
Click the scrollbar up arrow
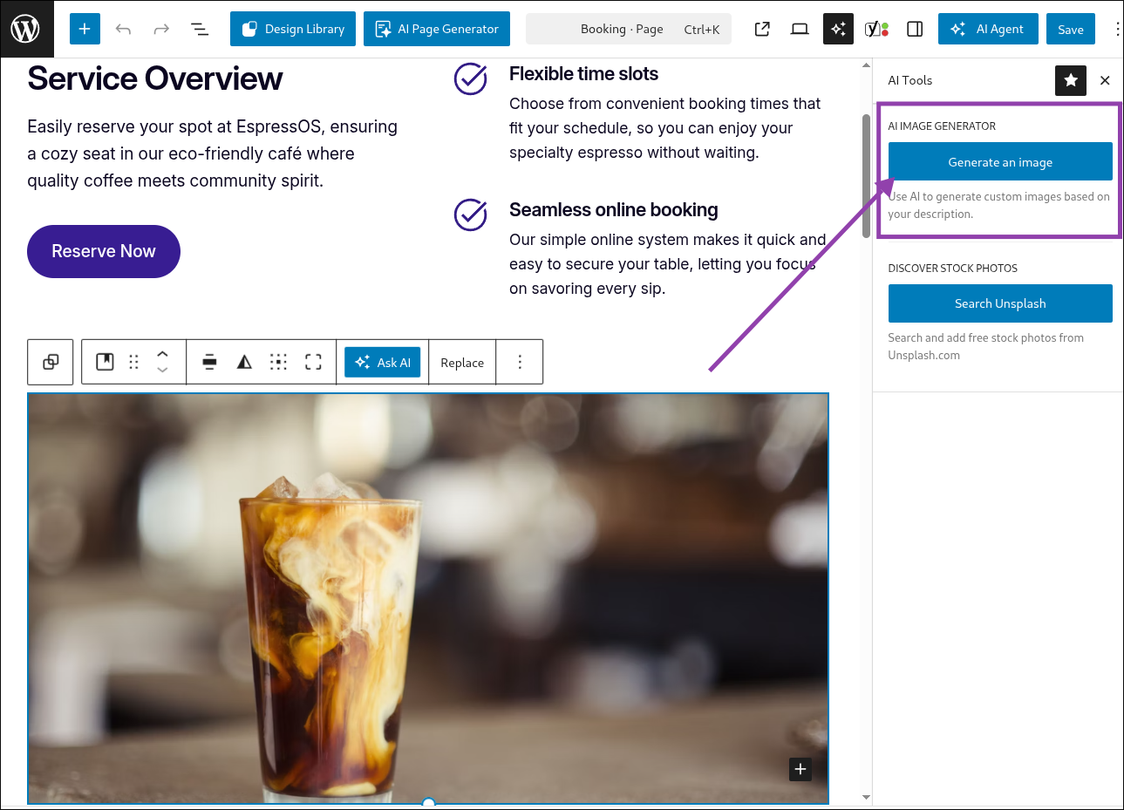click(x=866, y=65)
